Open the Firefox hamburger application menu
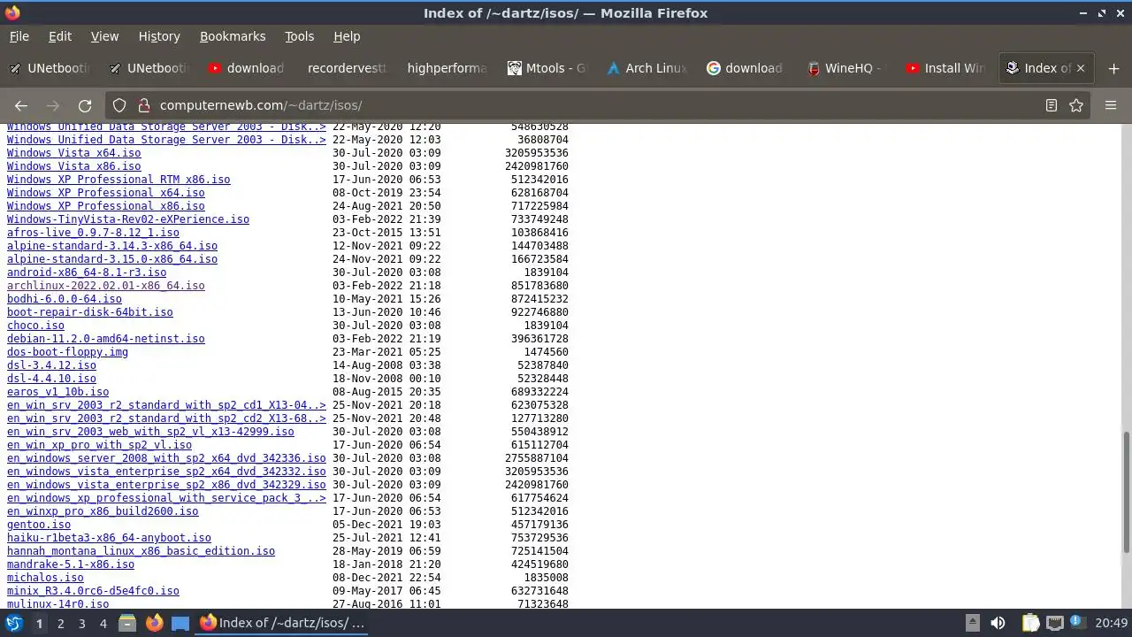This screenshot has height=637, width=1132. tap(1111, 105)
